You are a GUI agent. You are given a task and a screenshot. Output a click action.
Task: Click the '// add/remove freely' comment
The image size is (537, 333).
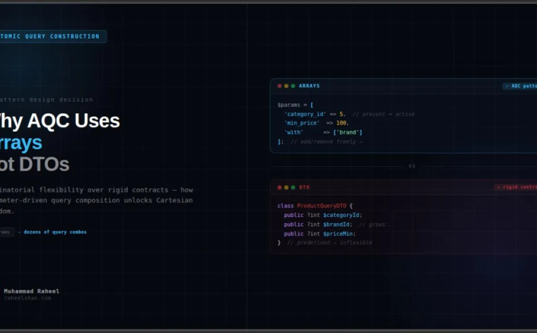tap(326, 142)
